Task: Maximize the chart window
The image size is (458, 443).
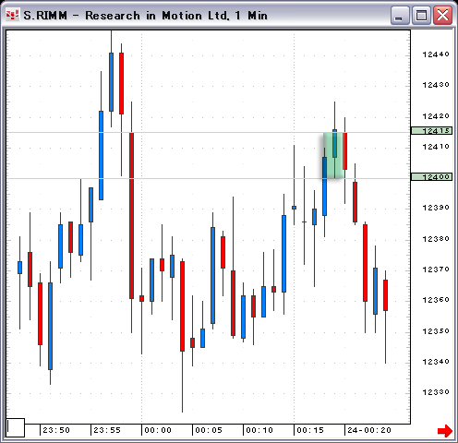Action: click(x=421, y=15)
